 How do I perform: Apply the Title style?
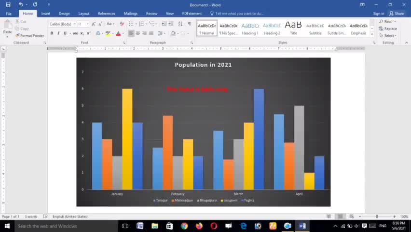pyautogui.click(x=293, y=29)
